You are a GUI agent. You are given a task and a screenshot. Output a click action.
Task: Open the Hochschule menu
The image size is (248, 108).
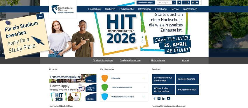(95, 9)
